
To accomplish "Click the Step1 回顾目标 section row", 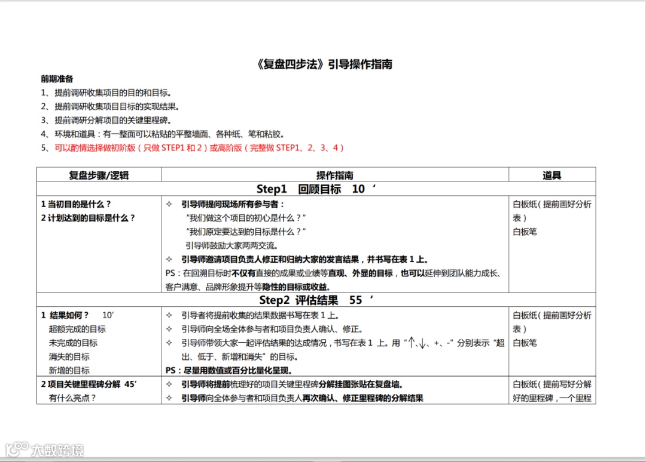I will 316,189.
